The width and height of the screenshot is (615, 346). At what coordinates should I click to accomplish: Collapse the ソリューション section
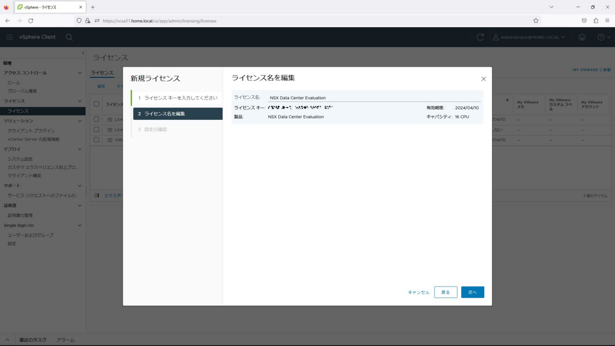pos(79,121)
